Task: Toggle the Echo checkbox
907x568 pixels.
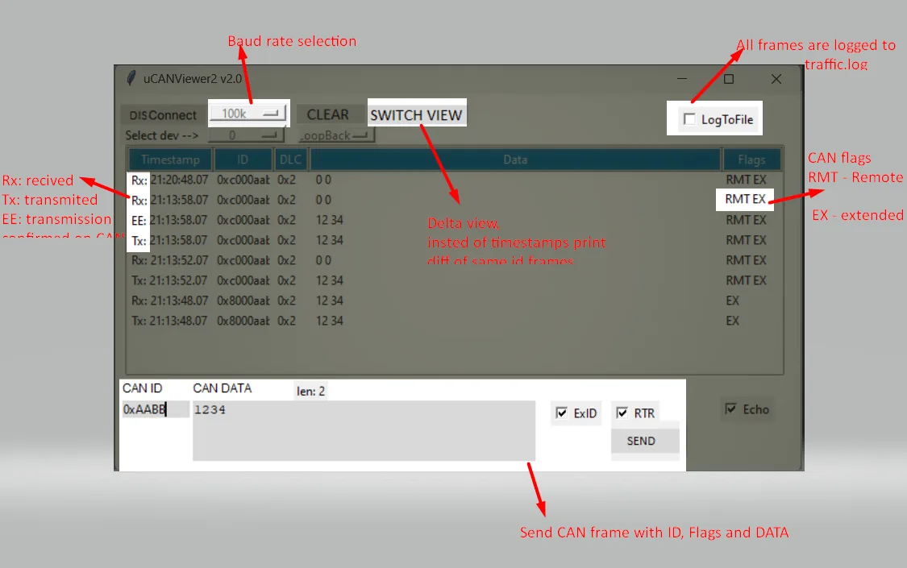Action: coord(731,409)
